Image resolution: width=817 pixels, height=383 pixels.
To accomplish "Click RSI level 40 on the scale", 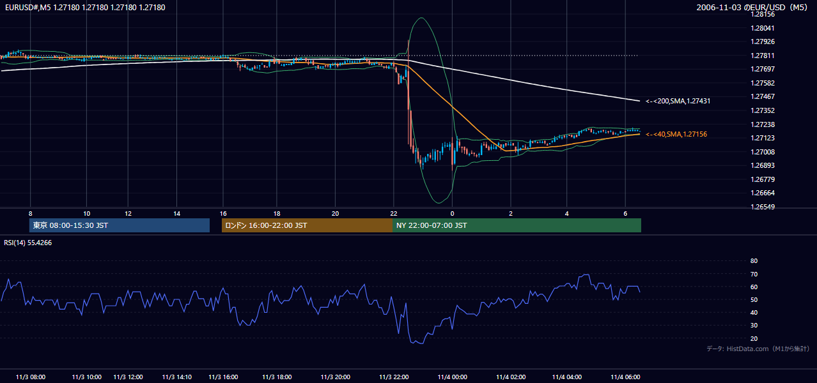I will coord(754,312).
